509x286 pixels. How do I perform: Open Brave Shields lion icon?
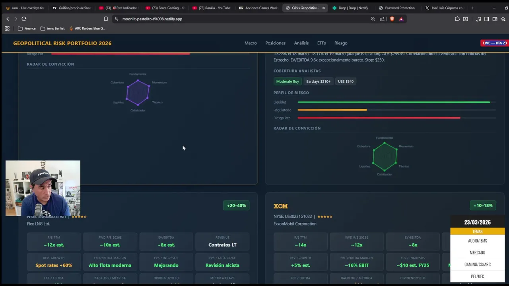392,19
